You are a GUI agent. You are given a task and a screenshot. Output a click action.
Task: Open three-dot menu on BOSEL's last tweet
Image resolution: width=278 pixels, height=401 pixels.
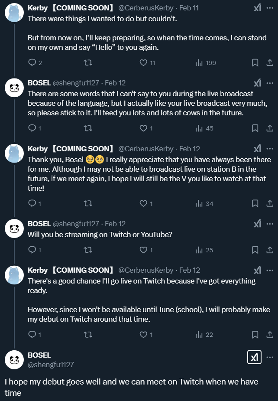[270, 357]
